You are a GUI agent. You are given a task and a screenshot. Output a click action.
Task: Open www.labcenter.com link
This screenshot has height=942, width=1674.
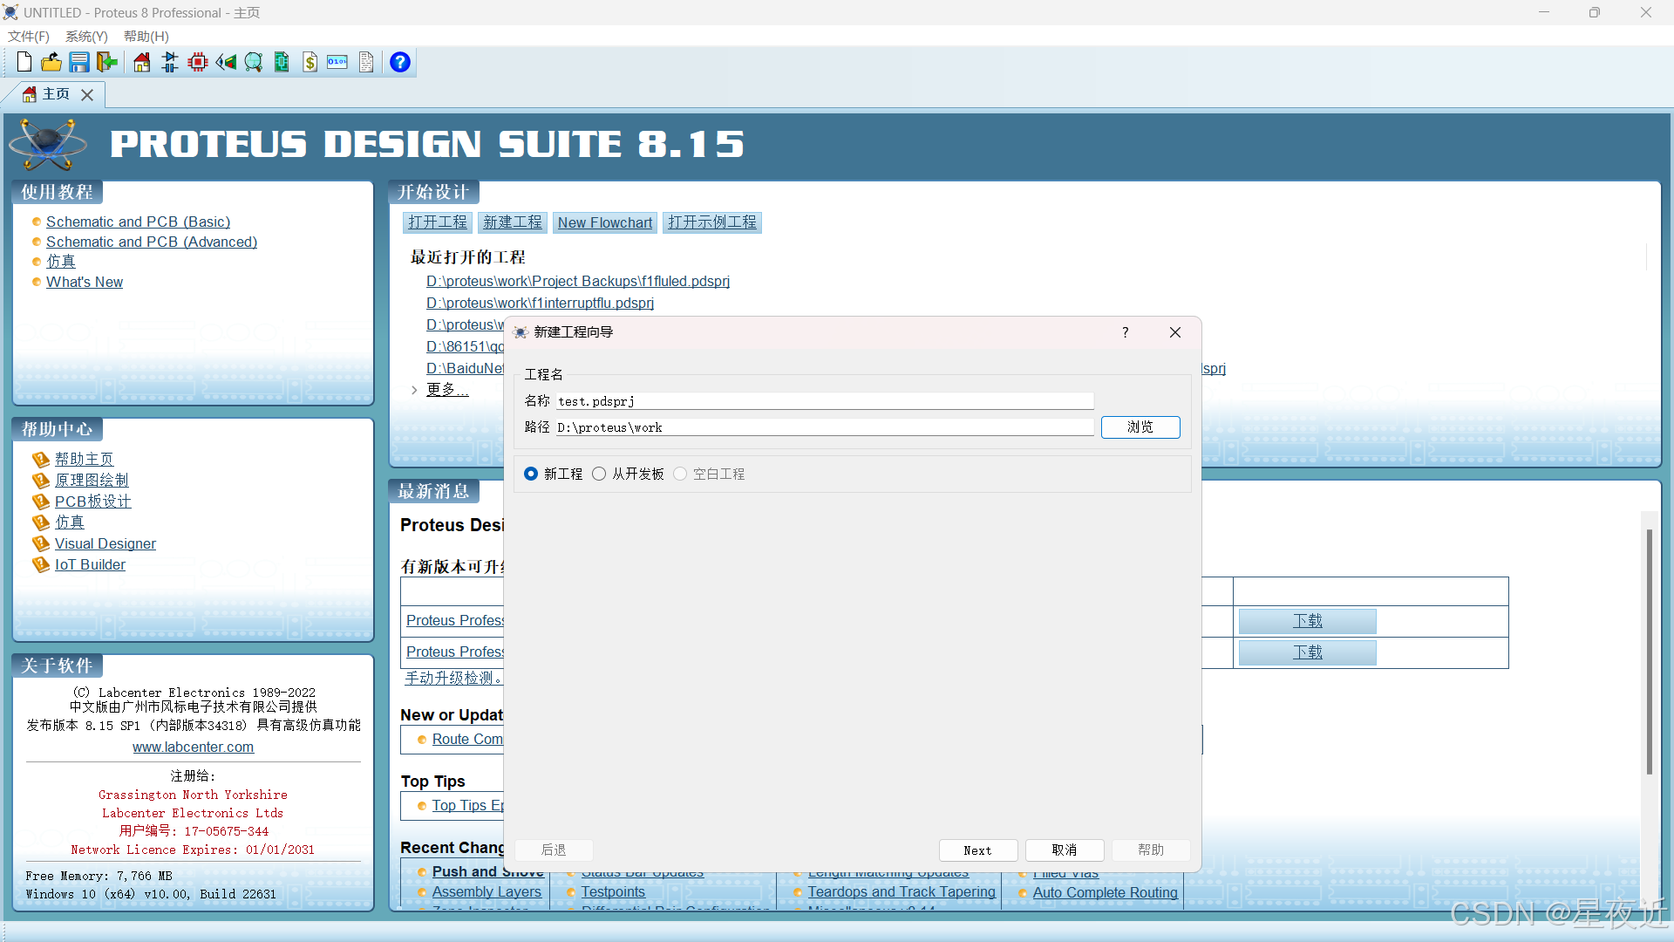coord(193,747)
